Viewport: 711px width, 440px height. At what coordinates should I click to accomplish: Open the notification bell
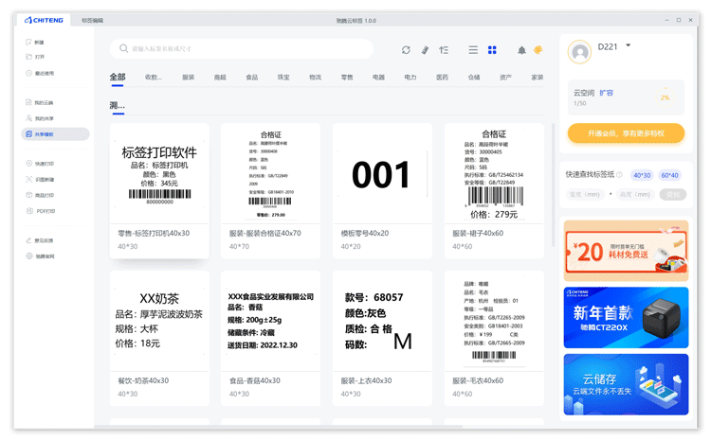(521, 49)
